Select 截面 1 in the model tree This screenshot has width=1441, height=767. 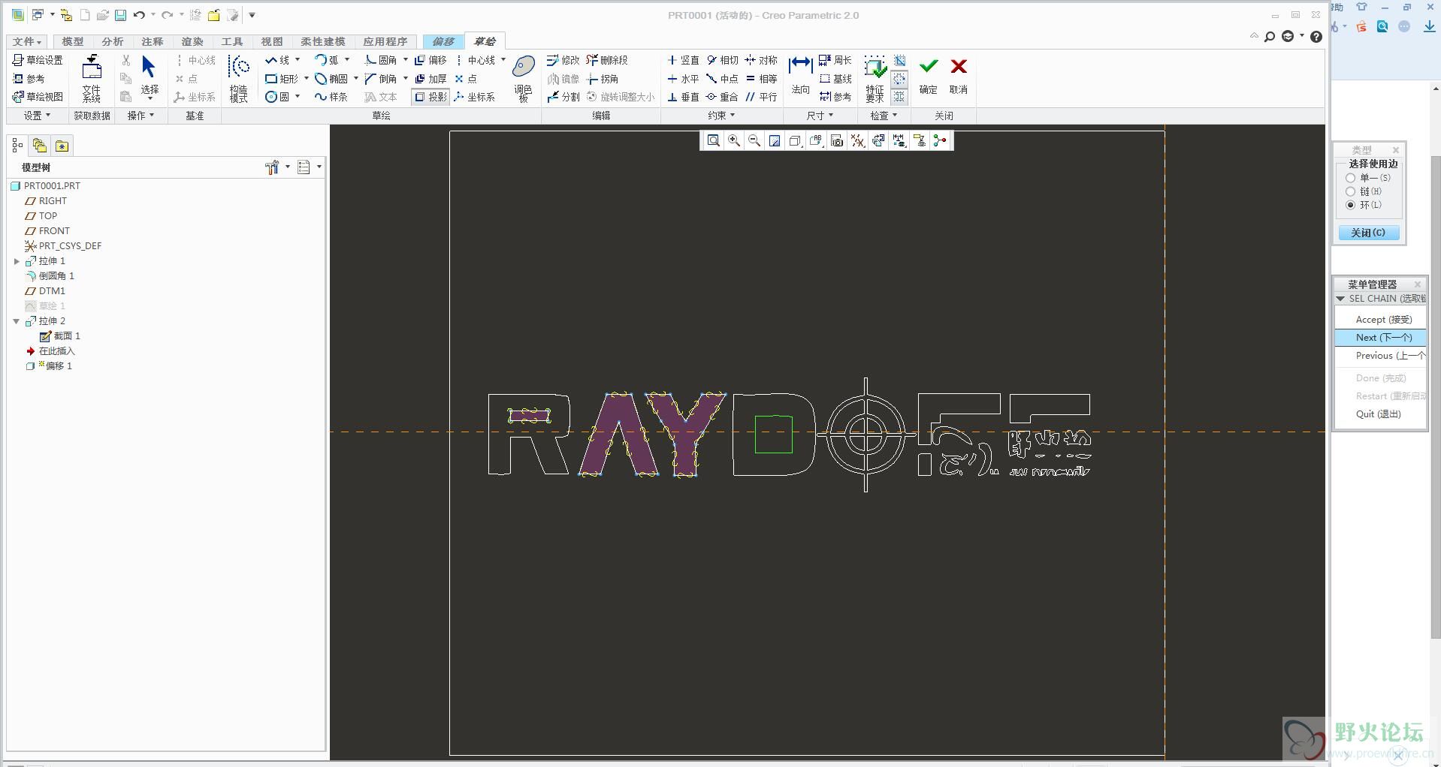click(60, 336)
